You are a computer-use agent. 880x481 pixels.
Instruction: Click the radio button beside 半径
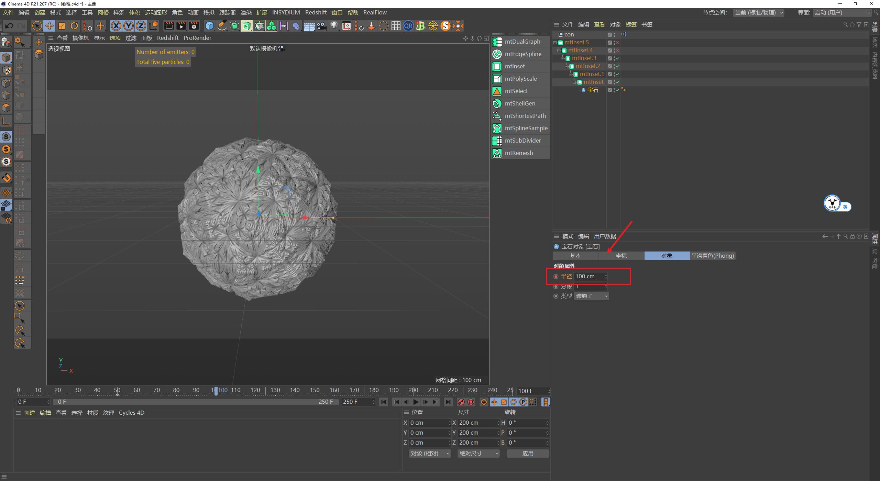556,276
